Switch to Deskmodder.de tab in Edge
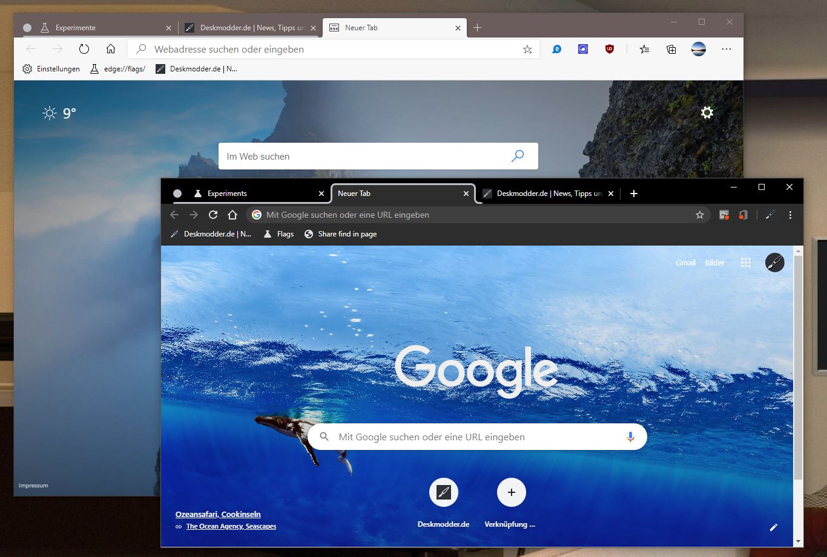This screenshot has width=827, height=557. click(249, 27)
